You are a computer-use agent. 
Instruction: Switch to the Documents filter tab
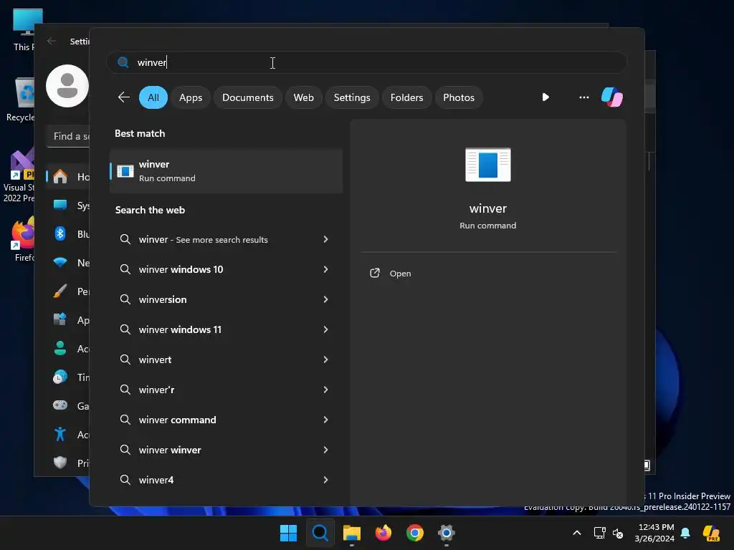[x=247, y=97]
